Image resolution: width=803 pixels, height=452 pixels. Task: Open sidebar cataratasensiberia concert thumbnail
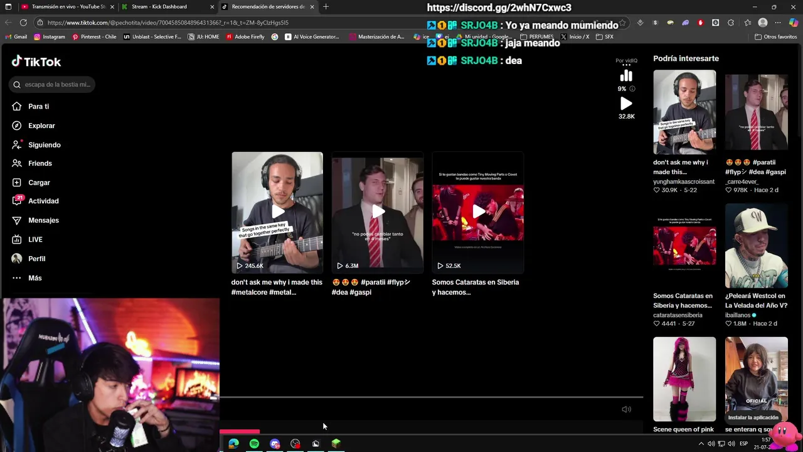(x=684, y=245)
